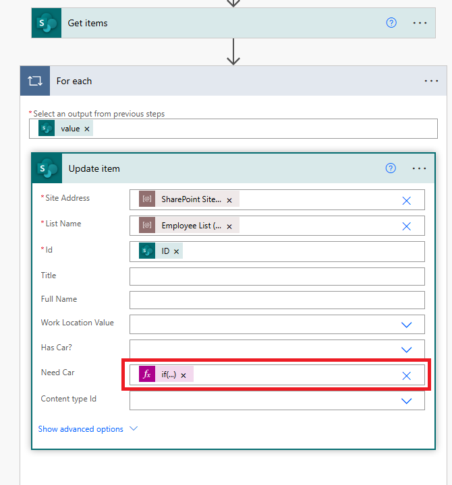
Task: Click into the Title input field
Action: click(x=277, y=276)
